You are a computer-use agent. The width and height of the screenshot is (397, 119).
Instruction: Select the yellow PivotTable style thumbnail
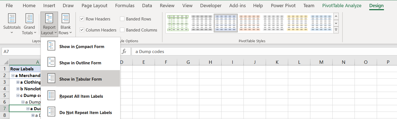[297, 23]
